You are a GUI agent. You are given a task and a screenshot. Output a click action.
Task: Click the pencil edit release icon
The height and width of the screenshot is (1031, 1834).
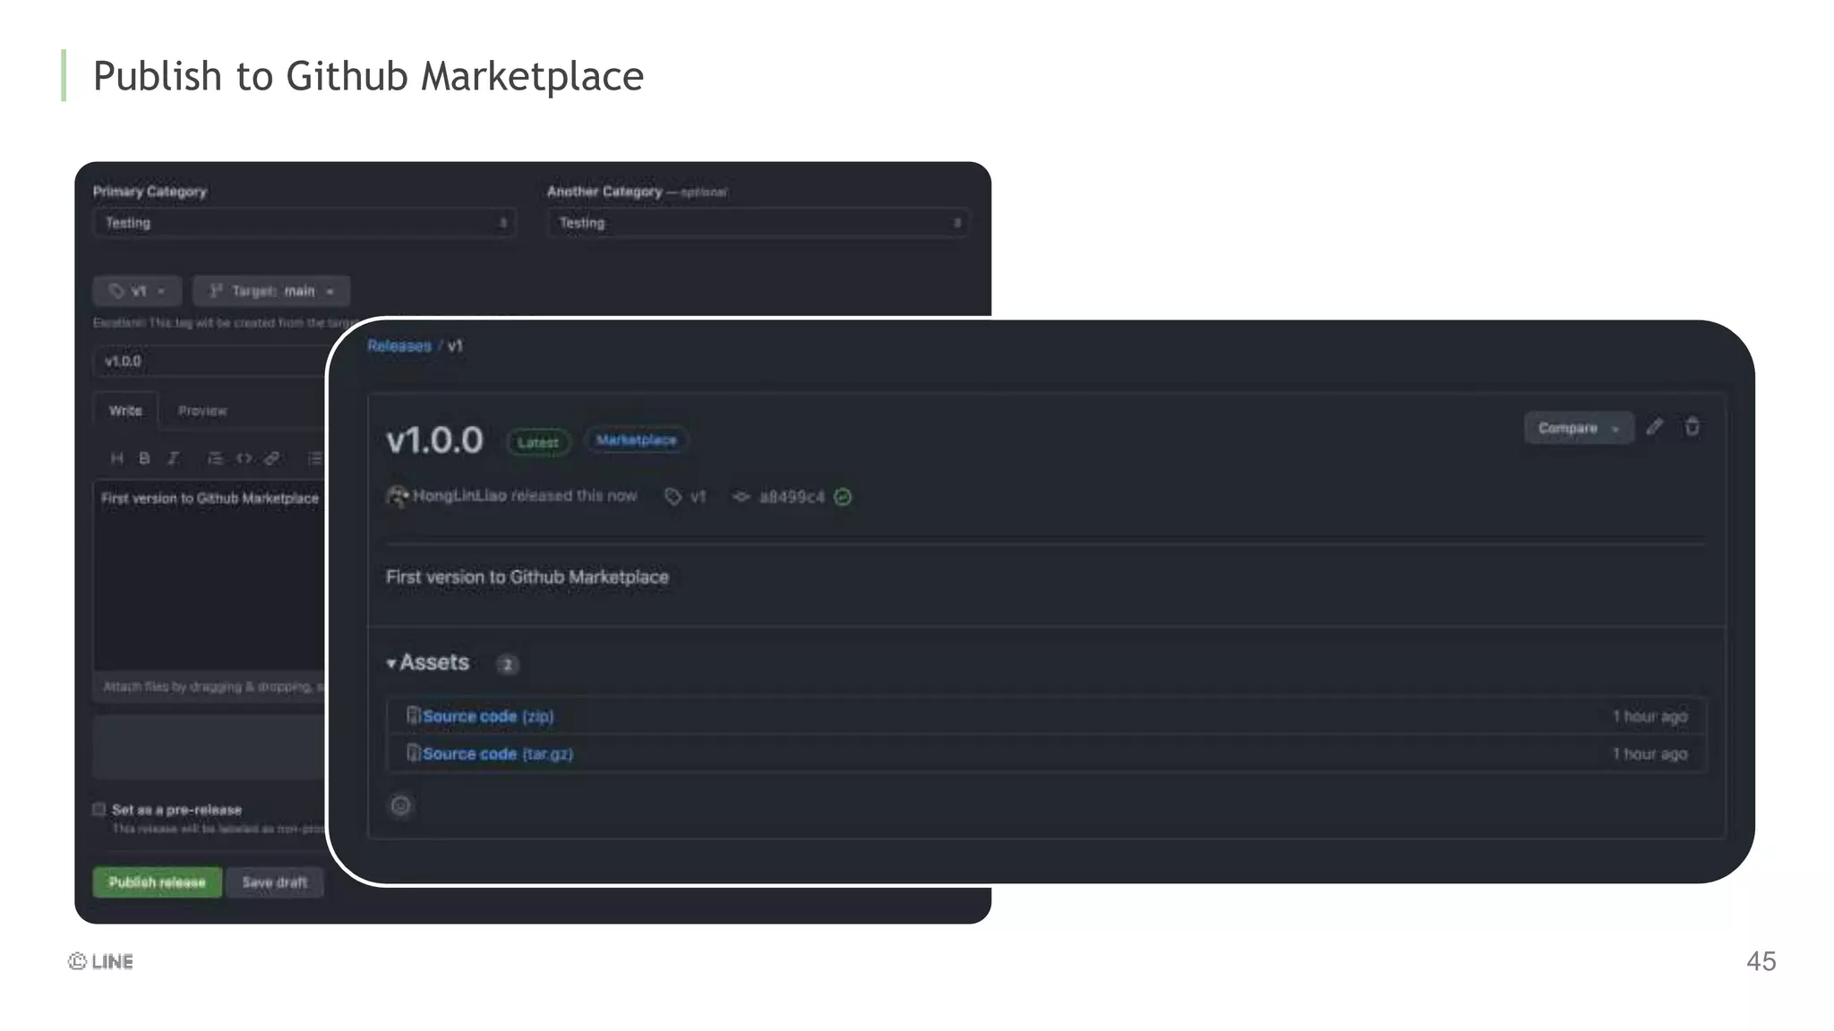pyautogui.click(x=1654, y=427)
